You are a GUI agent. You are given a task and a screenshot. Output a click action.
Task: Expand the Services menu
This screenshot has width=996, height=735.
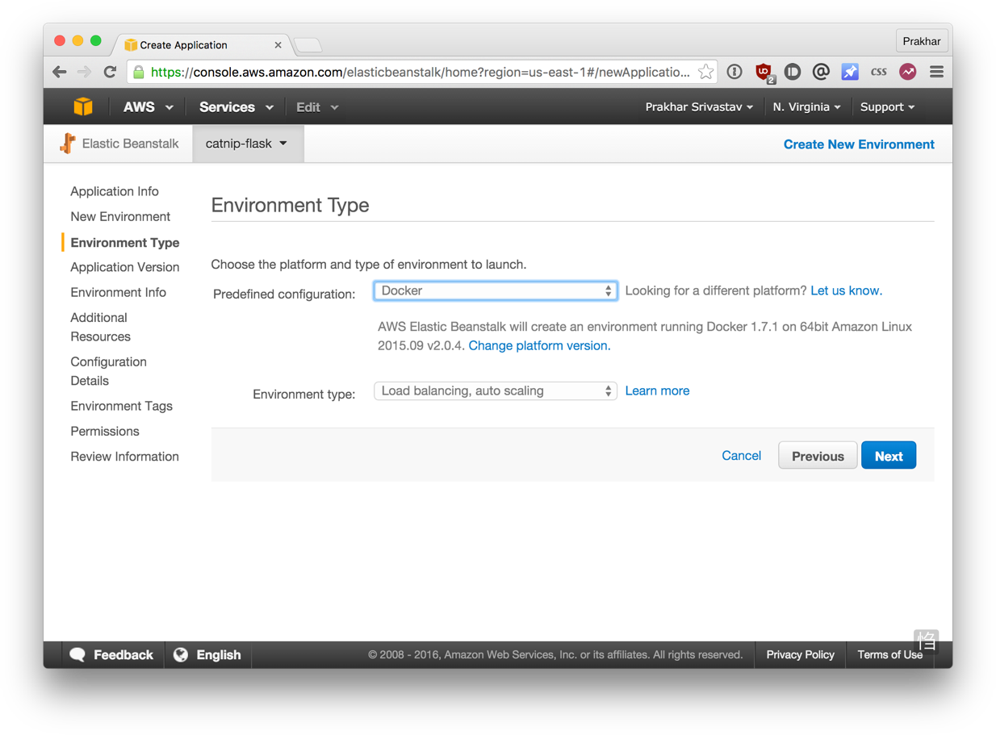236,106
